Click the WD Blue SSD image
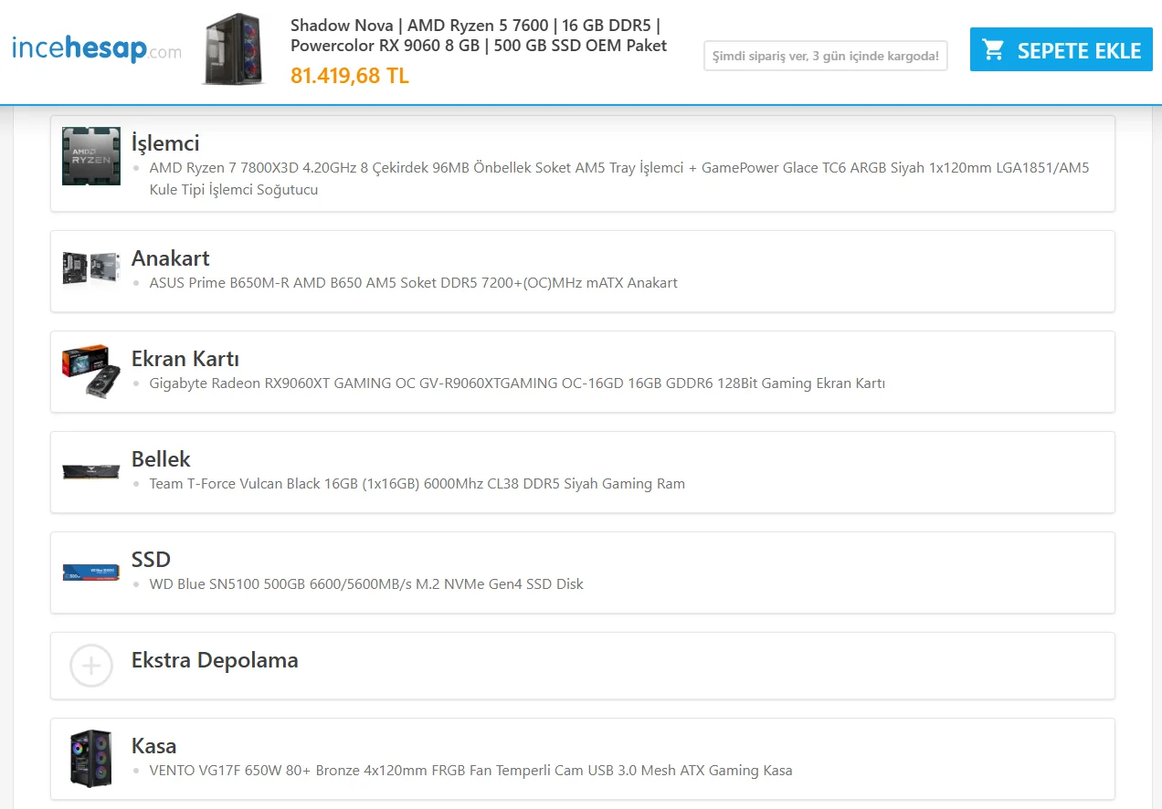The image size is (1162, 809). (91, 573)
